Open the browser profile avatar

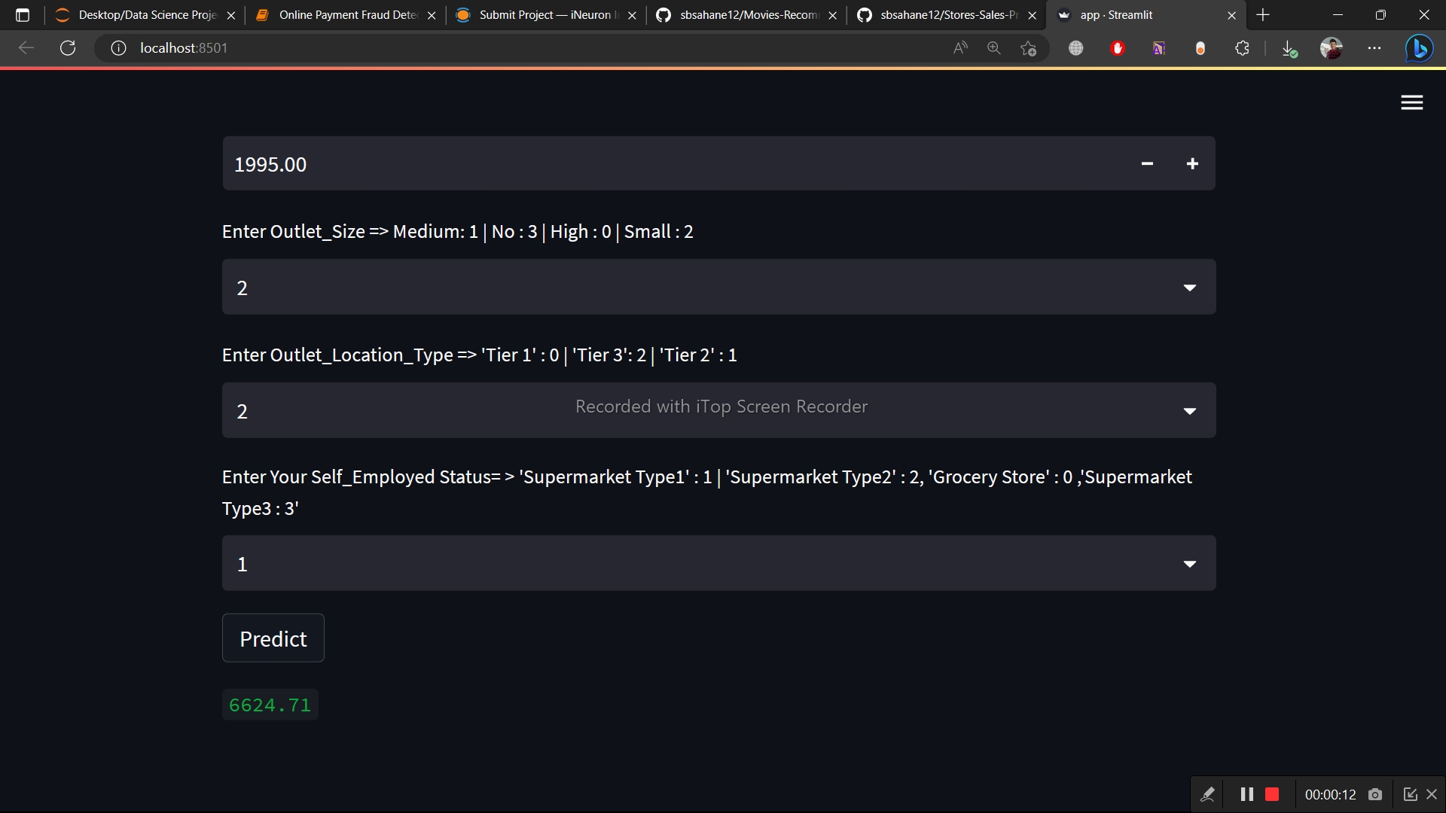pyautogui.click(x=1332, y=48)
